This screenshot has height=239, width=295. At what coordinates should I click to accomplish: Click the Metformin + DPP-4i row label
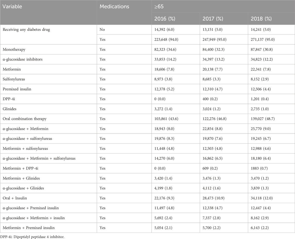click(20, 168)
